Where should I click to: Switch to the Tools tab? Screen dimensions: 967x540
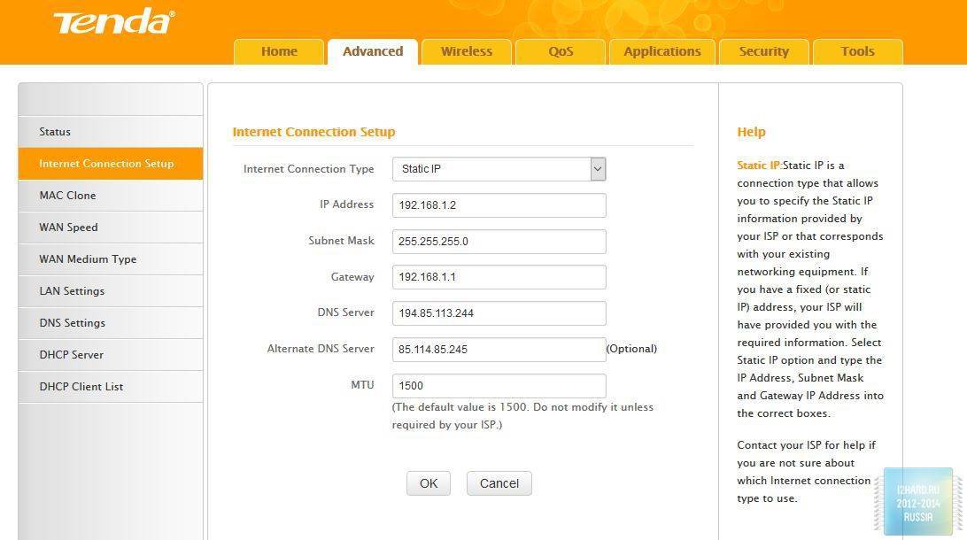pyautogui.click(x=857, y=51)
